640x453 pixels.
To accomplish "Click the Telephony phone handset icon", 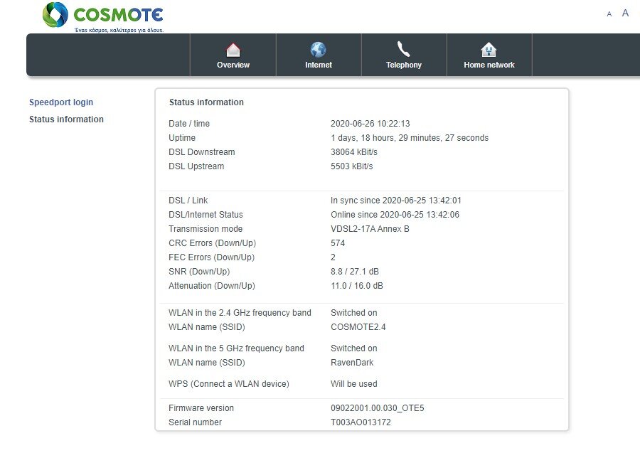I will click(x=404, y=49).
